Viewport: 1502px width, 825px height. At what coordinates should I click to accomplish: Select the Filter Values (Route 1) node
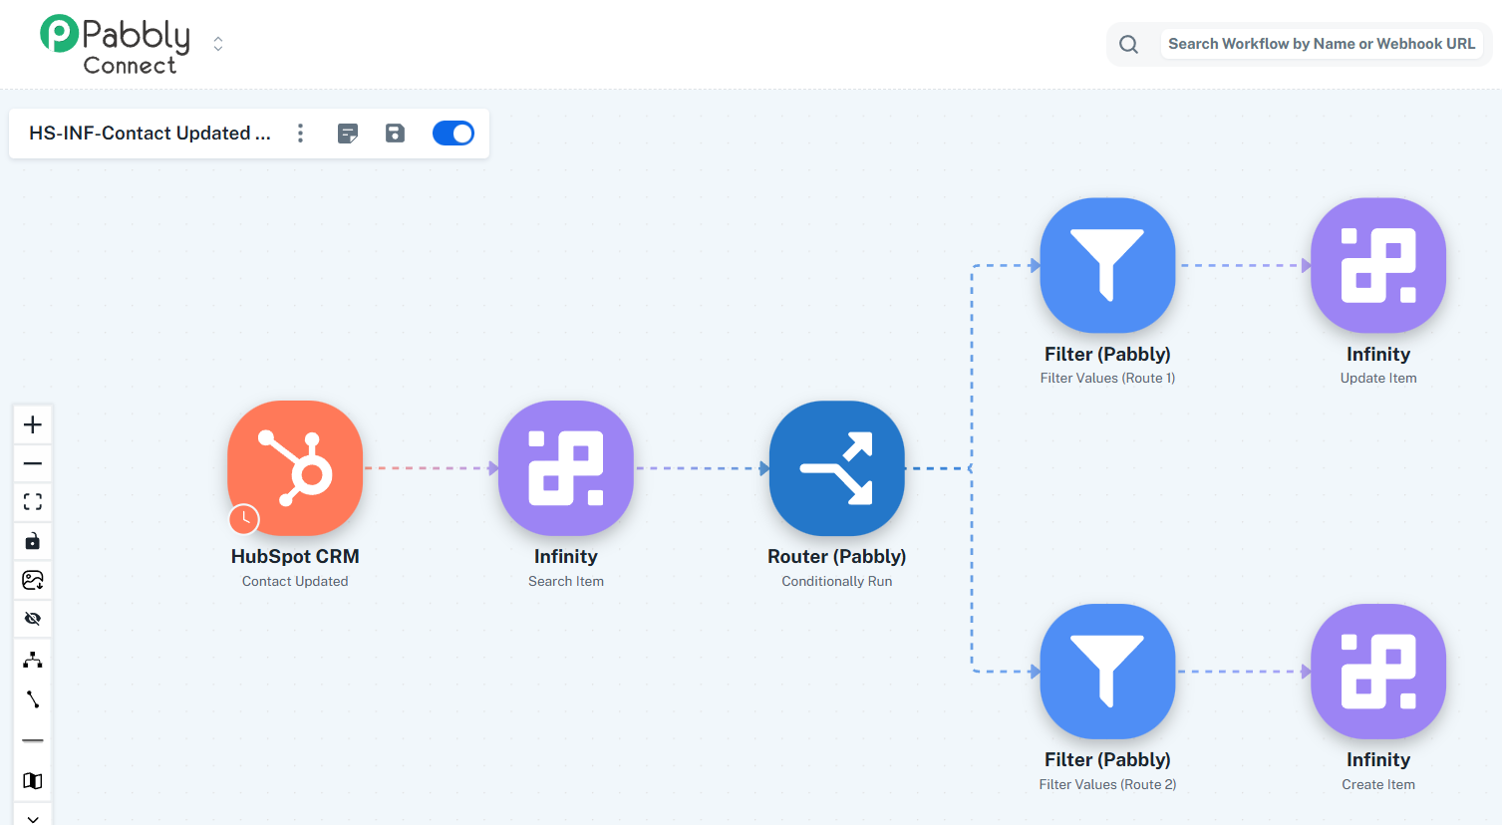pyautogui.click(x=1107, y=265)
